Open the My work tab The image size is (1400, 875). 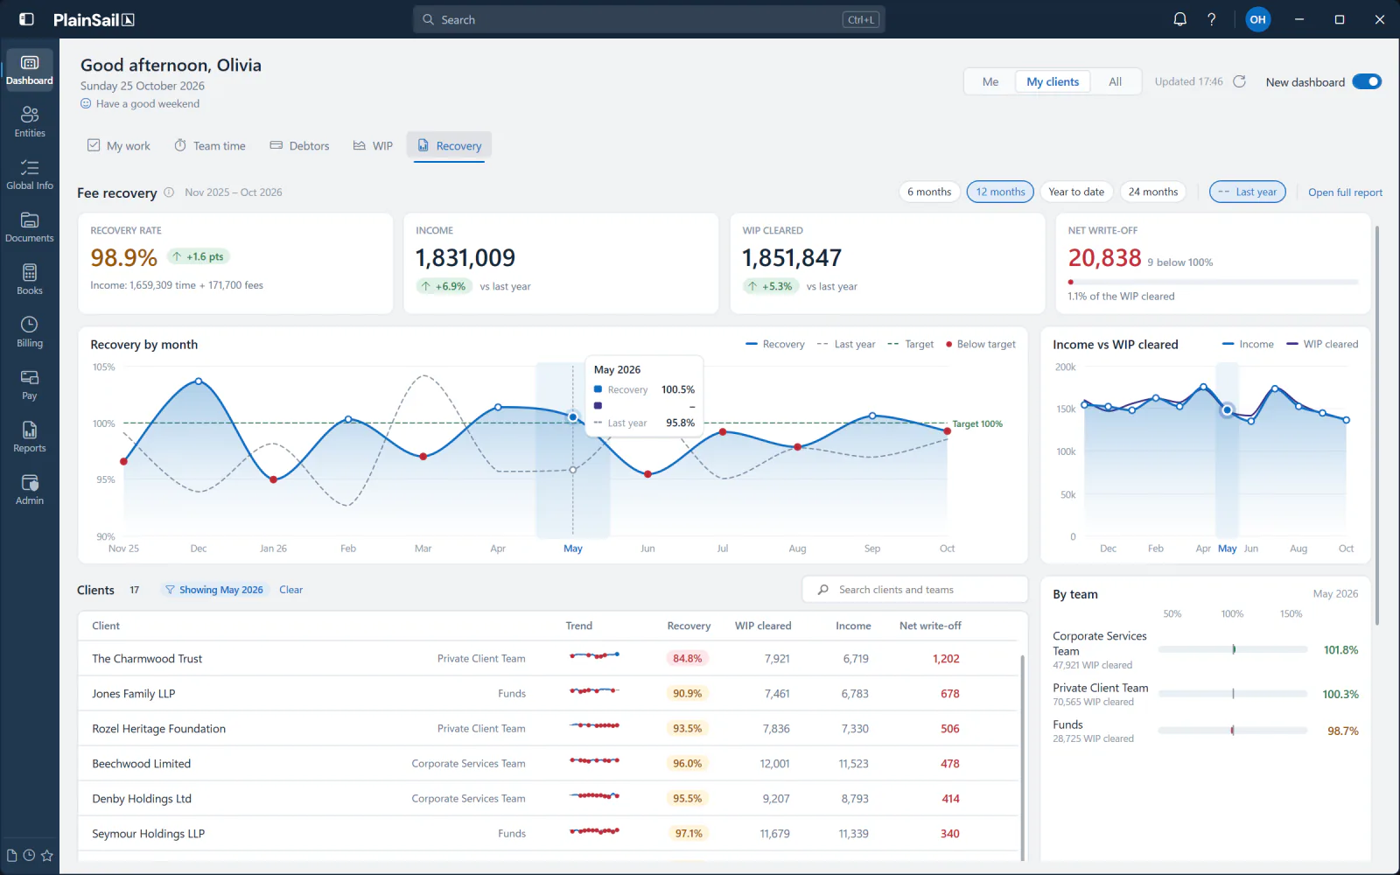(119, 145)
